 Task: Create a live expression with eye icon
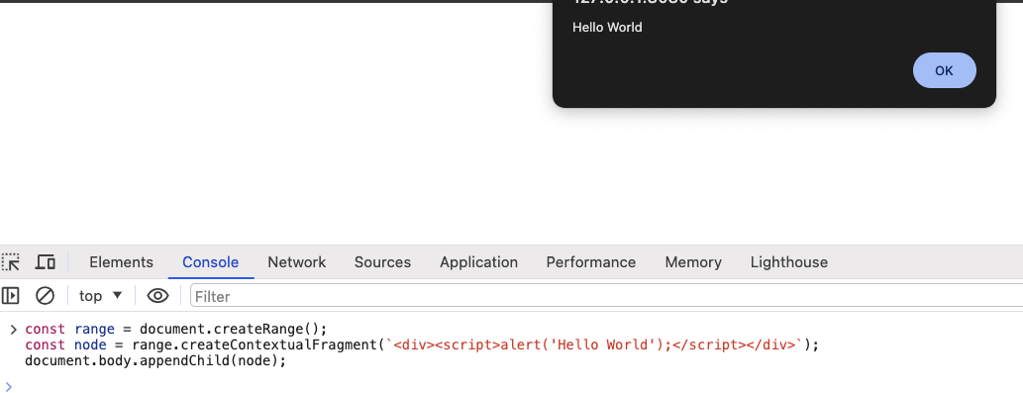click(x=157, y=296)
